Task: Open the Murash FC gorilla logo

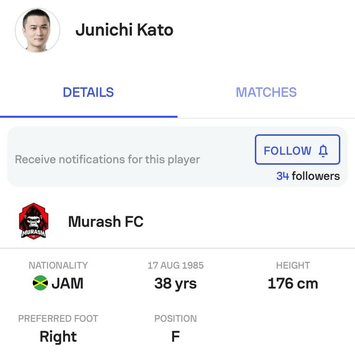Action: (34, 221)
